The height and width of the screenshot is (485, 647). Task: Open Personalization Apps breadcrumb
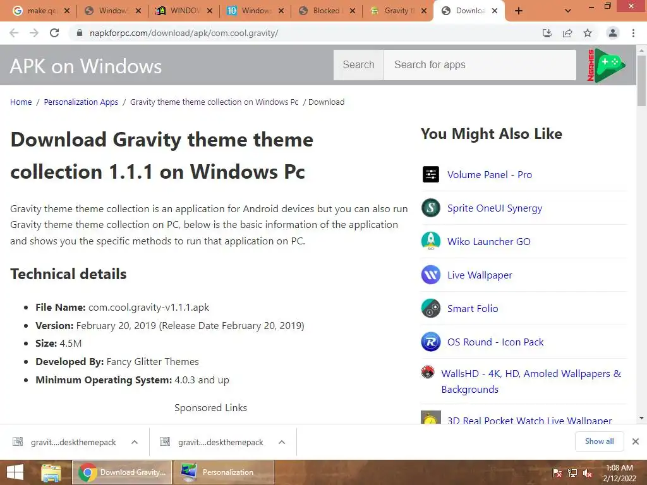pyautogui.click(x=81, y=102)
